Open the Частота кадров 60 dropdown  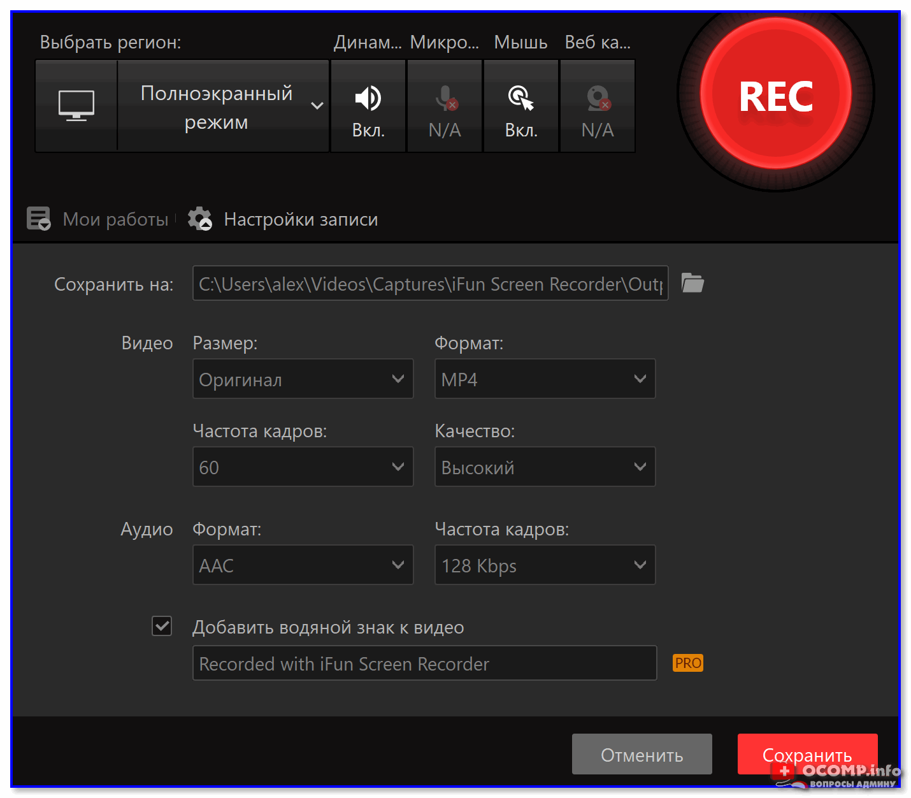coord(303,467)
